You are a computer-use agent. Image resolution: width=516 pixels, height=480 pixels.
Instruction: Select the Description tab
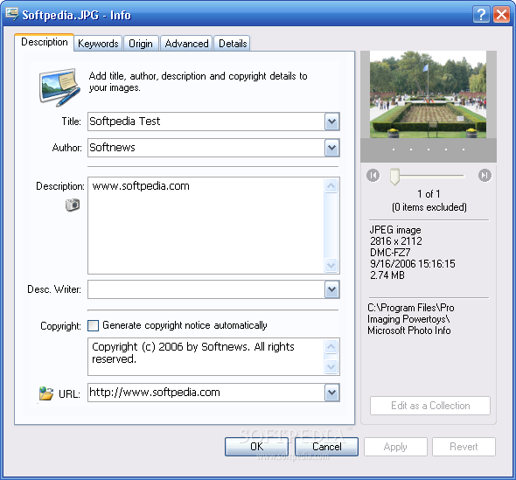45,42
